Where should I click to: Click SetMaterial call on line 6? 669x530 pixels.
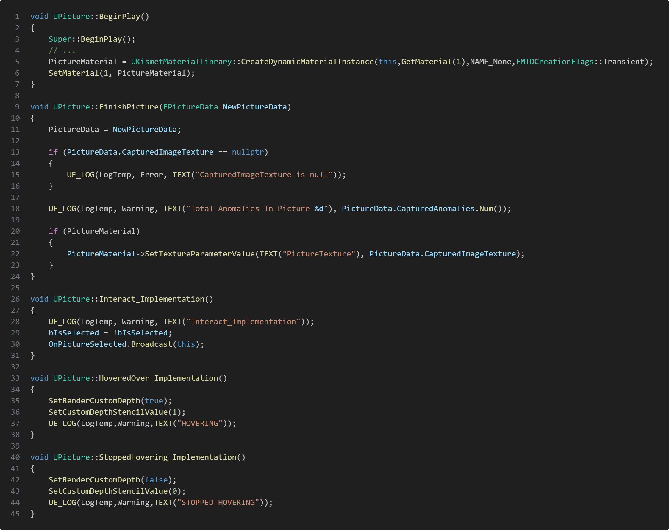pyautogui.click(x=74, y=73)
